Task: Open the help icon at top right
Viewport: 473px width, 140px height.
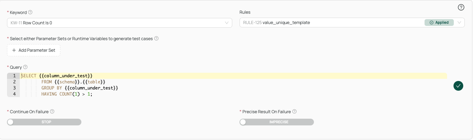Action: (x=461, y=8)
